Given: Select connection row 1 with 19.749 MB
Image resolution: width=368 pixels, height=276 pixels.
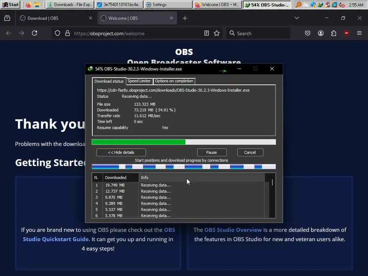Looking at the screenshot, I should (x=178, y=185).
